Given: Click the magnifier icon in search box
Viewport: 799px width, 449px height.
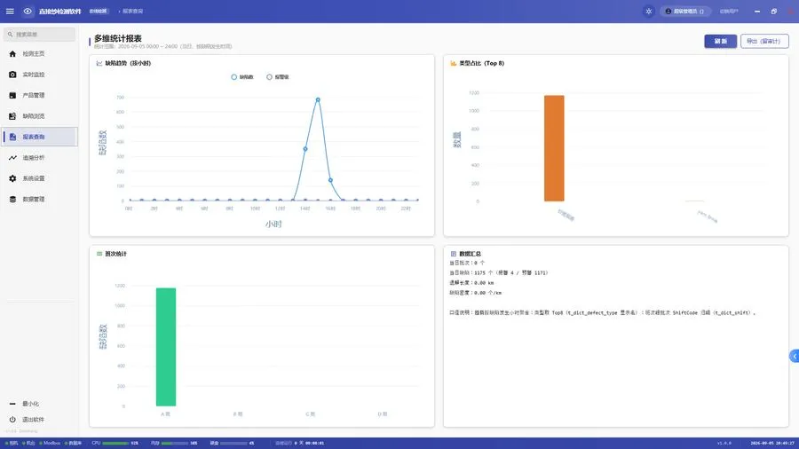Looking at the screenshot, I should (10, 34).
